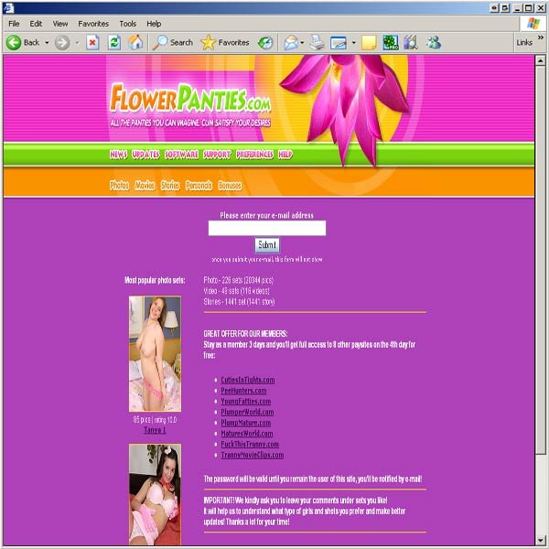
Task: Click the yellow note toolbar icon
Action: click(369, 43)
